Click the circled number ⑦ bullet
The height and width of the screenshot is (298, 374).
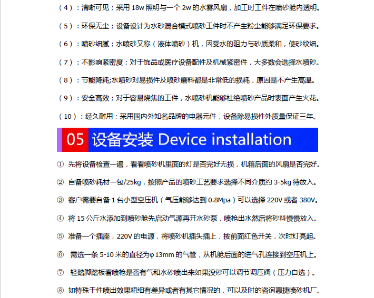point(61,273)
